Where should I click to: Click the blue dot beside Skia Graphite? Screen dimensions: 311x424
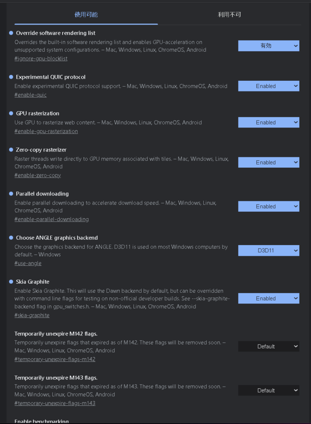click(11, 282)
